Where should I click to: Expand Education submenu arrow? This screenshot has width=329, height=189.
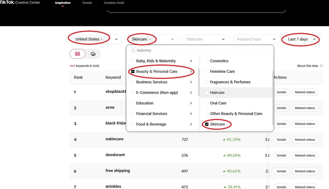pyautogui.click(x=191, y=103)
